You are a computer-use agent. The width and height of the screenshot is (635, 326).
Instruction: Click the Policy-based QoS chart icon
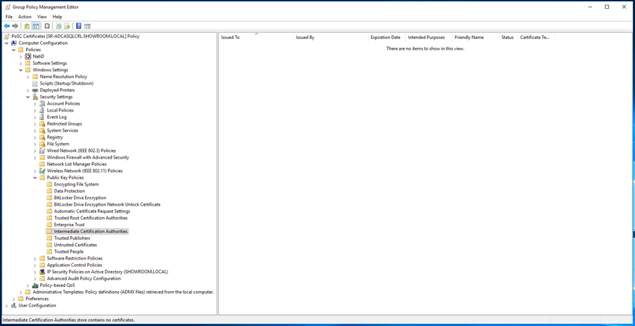point(35,285)
